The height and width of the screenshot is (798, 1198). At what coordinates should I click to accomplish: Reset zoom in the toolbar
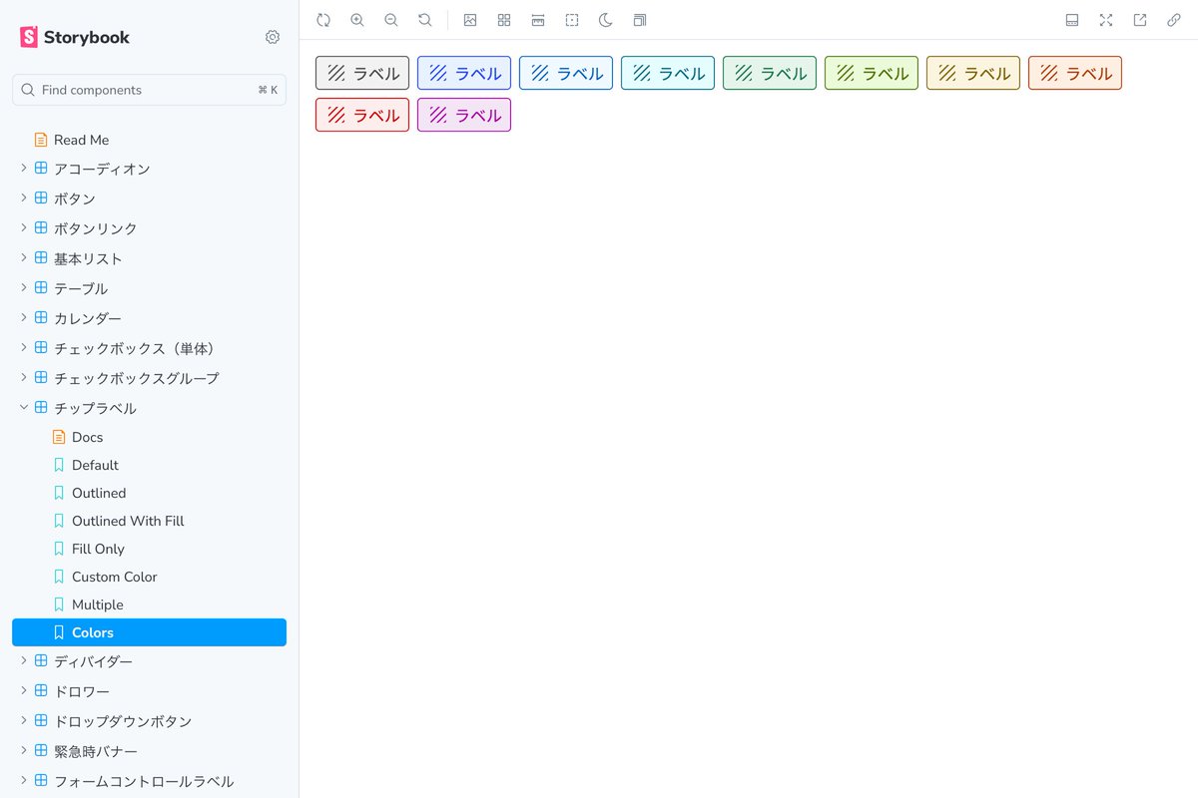pyautogui.click(x=425, y=20)
